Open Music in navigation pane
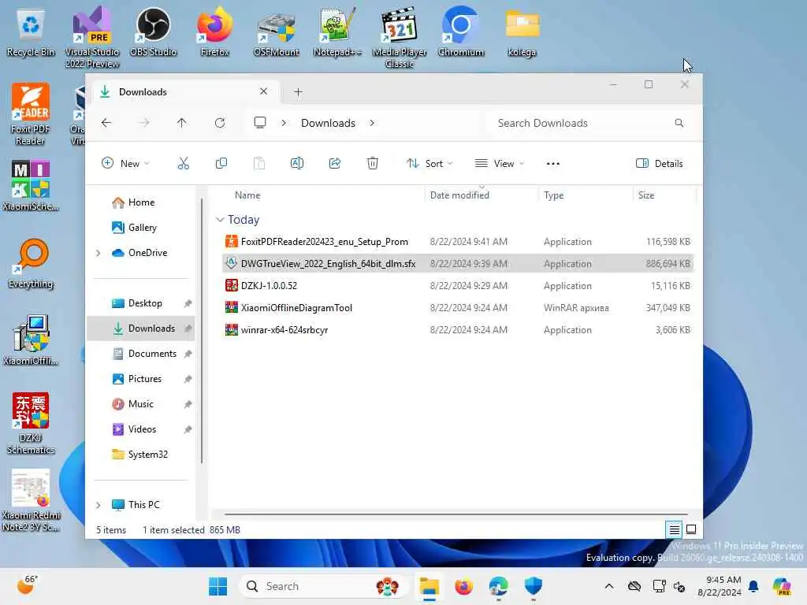The image size is (807, 605). pyautogui.click(x=140, y=404)
